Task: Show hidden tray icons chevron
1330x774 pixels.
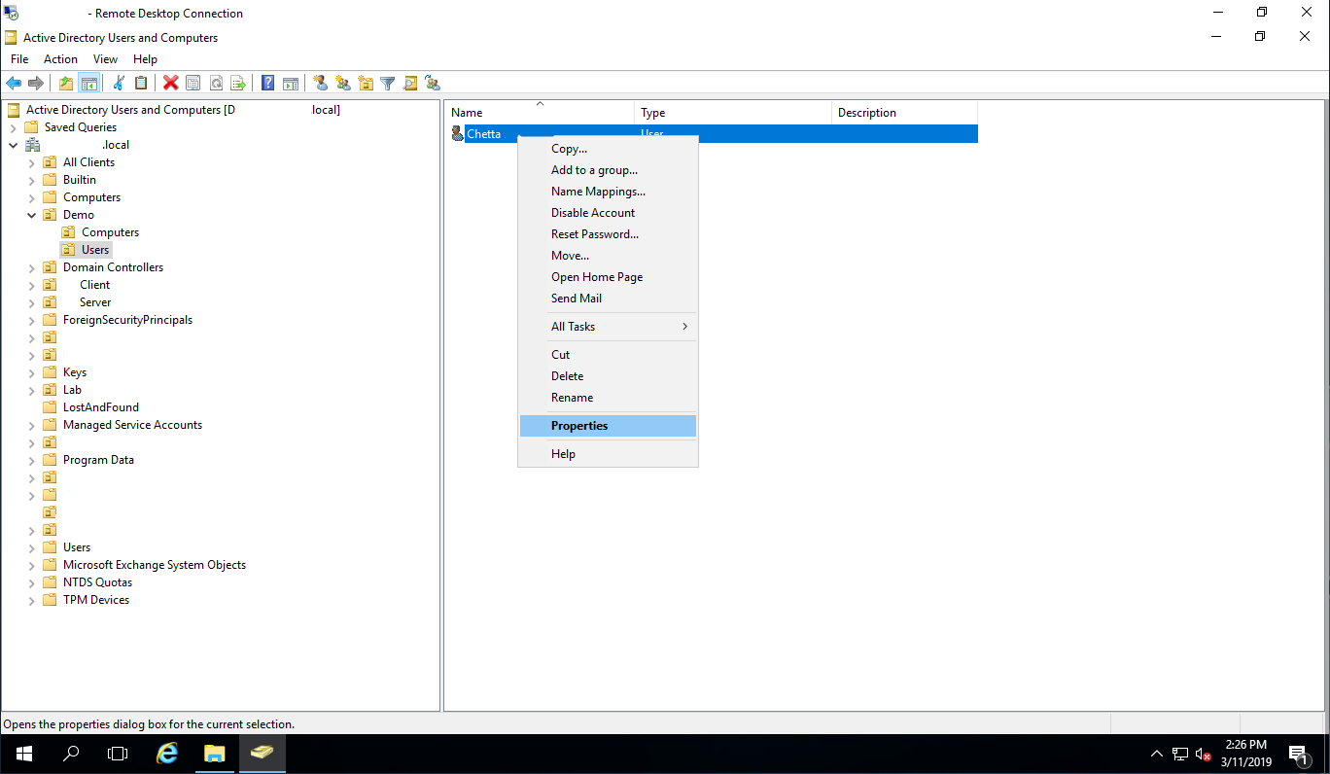Action: [1157, 754]
